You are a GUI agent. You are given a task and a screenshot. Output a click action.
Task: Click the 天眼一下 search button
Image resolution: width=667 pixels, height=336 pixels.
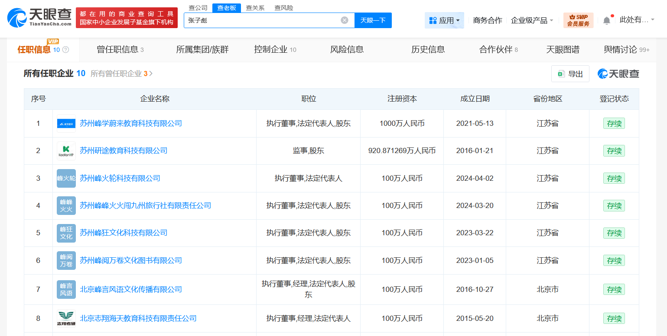[372, 20]
